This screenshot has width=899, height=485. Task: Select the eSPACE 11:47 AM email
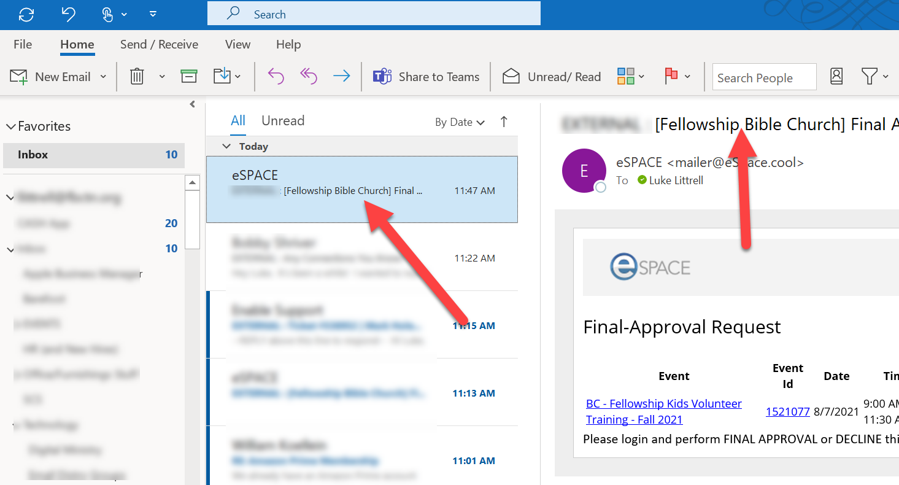(362, 189)
